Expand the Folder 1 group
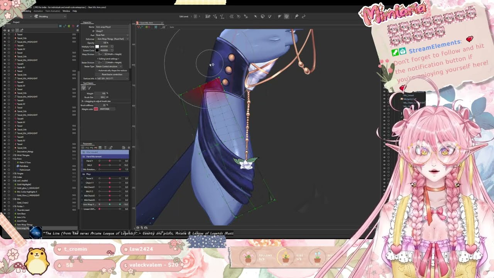 click(x=14, y=206)
